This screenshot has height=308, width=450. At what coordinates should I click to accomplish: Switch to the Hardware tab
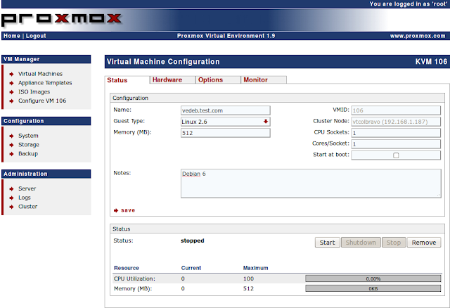pos(172,79)
